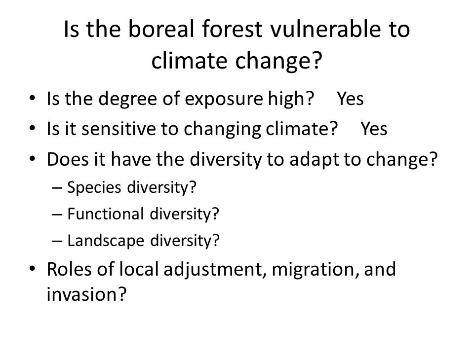This screenshot has width=474, height=355.
Task: Click the dash before 'Species diversity?'
Action: (x=57, y=188)
